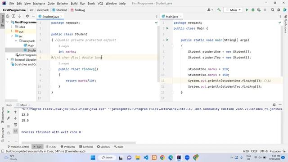Open Visual Studio Code from taskbar
Image resolution: width=288 pixels, height=162 pixels.
(146, 157)
